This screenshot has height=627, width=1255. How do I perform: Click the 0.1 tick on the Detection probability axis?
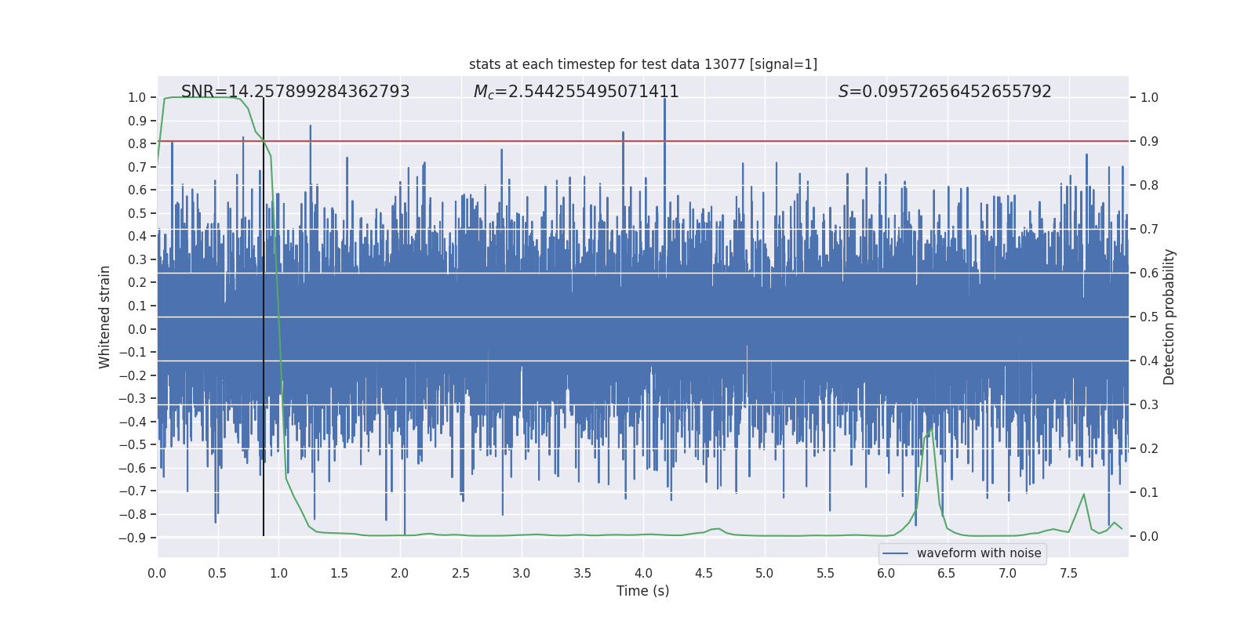tap(1148, 493)
